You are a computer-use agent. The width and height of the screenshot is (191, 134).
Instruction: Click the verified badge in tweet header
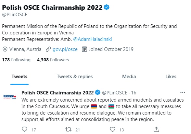click(97, 92)
